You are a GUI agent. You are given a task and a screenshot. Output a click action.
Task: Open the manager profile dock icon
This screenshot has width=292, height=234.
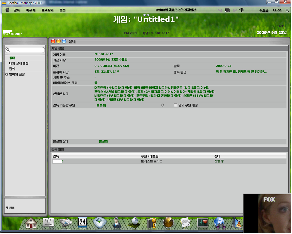[x=116, y=223]
